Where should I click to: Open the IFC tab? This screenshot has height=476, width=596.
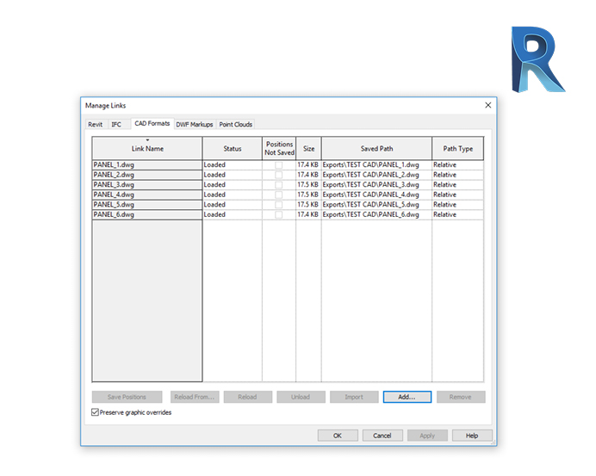pyautogui.click(x=116, y=125)
